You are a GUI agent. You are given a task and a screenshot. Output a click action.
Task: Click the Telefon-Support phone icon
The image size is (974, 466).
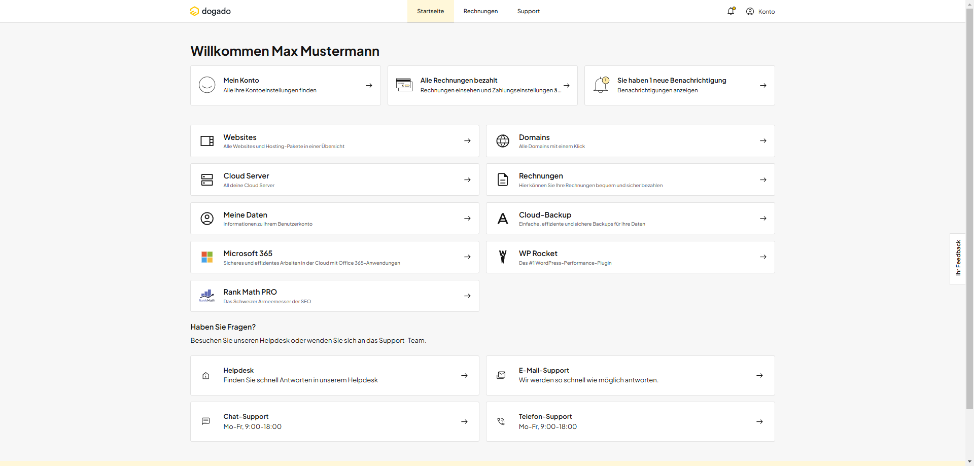pyautogui.click(x=501, y=421)
